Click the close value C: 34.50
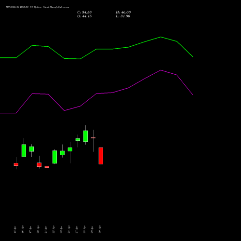241x241 pixels. point(84,13)
